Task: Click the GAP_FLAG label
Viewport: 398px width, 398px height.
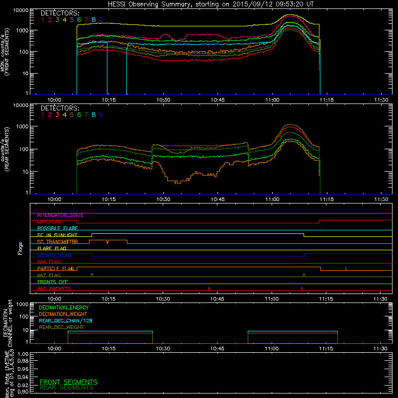Action: click(49, 222)
